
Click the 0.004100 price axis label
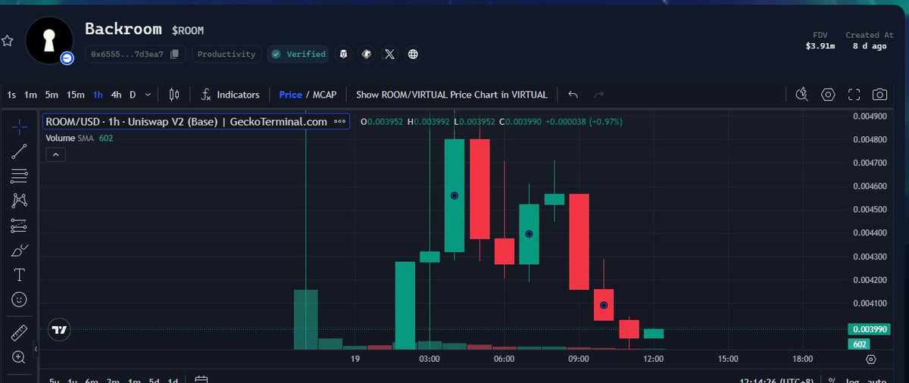click(868, 304)
